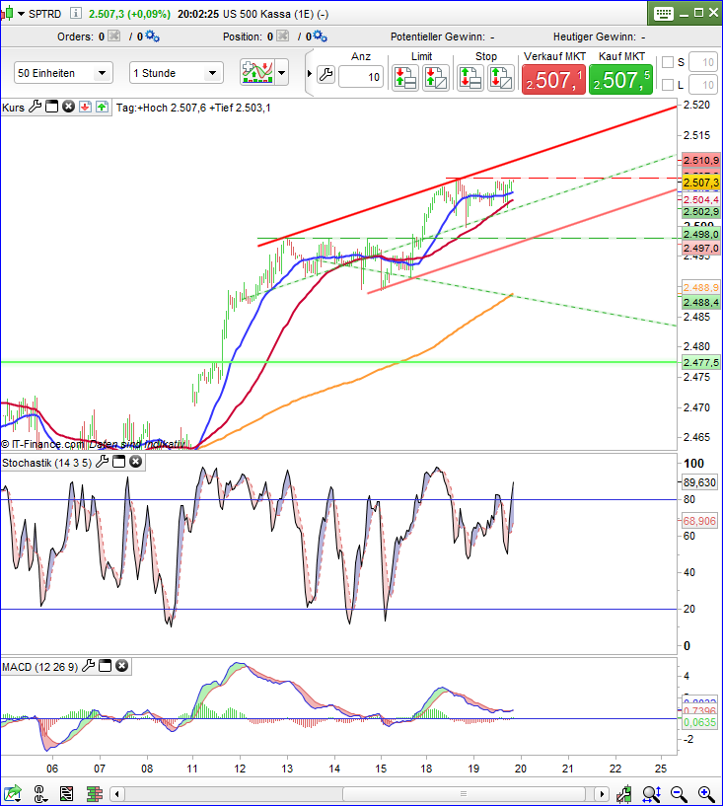723x806 pixels.
Task: Click the 68,906 stochastic signal value label
Action: 699,521
